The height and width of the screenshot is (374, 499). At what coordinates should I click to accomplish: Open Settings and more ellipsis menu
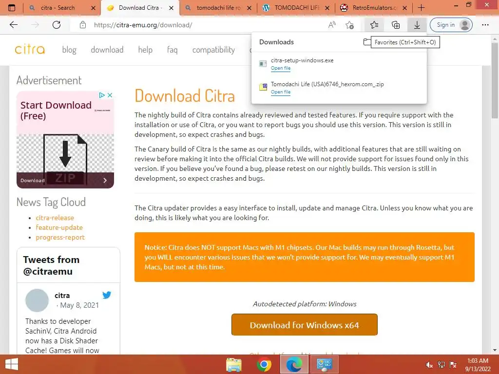coord(485,25)
